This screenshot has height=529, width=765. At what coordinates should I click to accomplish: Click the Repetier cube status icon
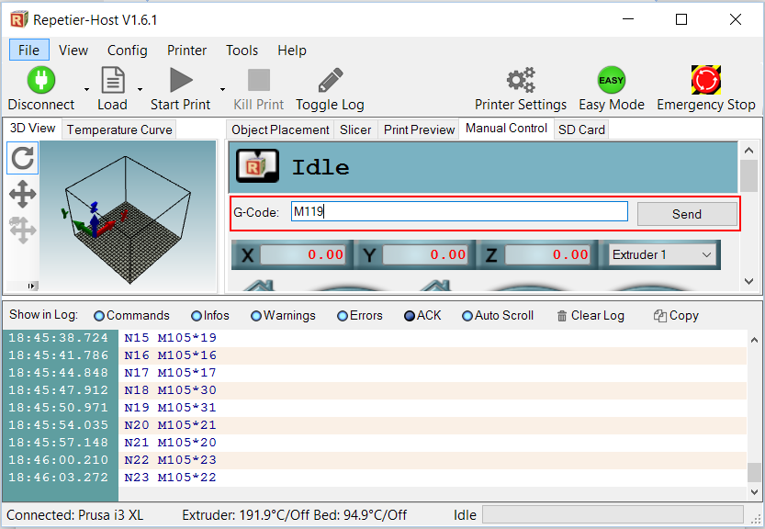(257, 166)
